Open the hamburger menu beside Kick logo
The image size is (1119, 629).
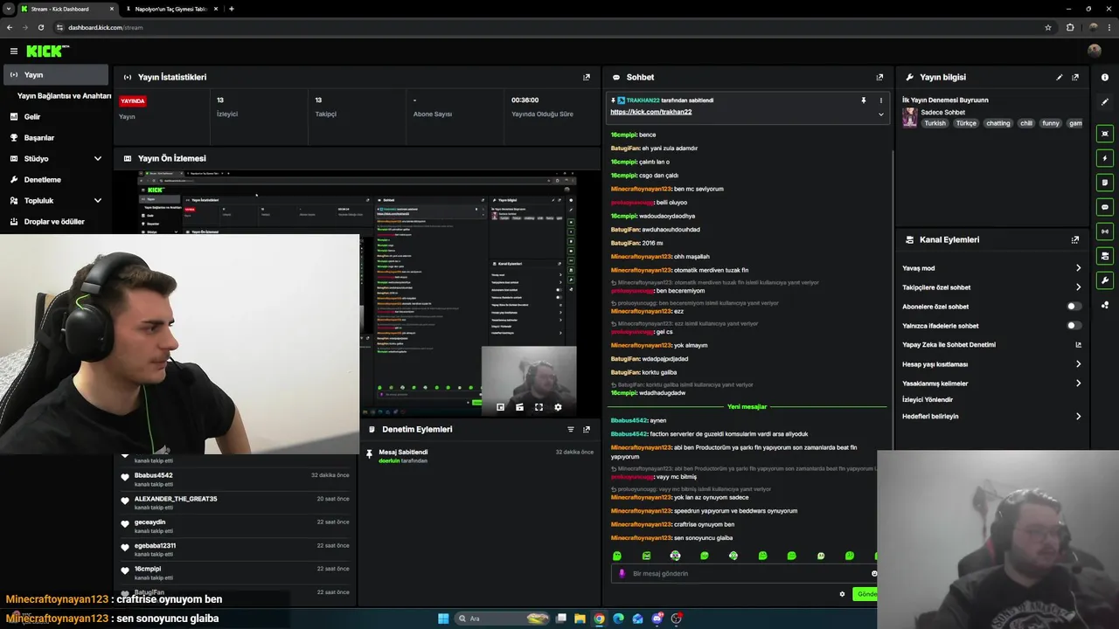click(x=14, y=52)
